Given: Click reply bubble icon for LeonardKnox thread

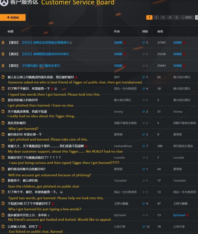Looking at the screenshot, I should coord(144,146).
